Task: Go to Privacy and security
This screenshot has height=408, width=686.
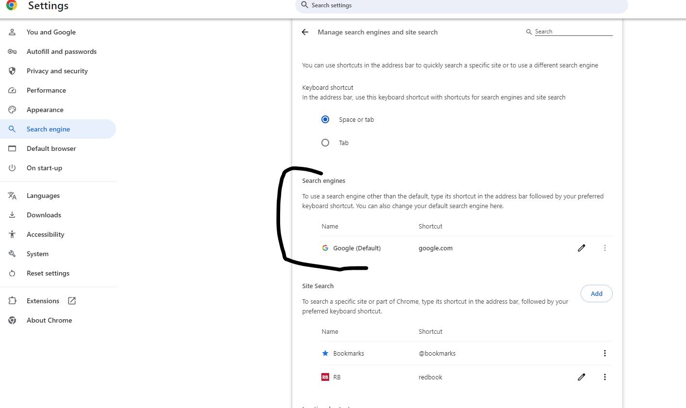Action: tap(58, 71)
